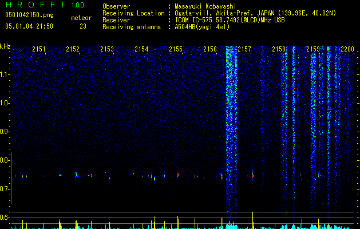Screen dimensions: 360x229
Task: Click the 0.7 kHz axis label
Action: [5, 189]
